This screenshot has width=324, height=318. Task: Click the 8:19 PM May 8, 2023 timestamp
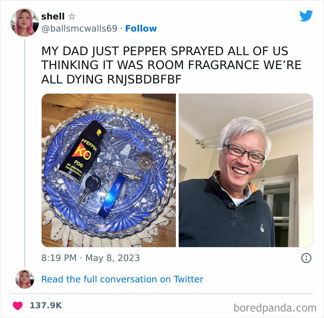[x=91, y=258]
